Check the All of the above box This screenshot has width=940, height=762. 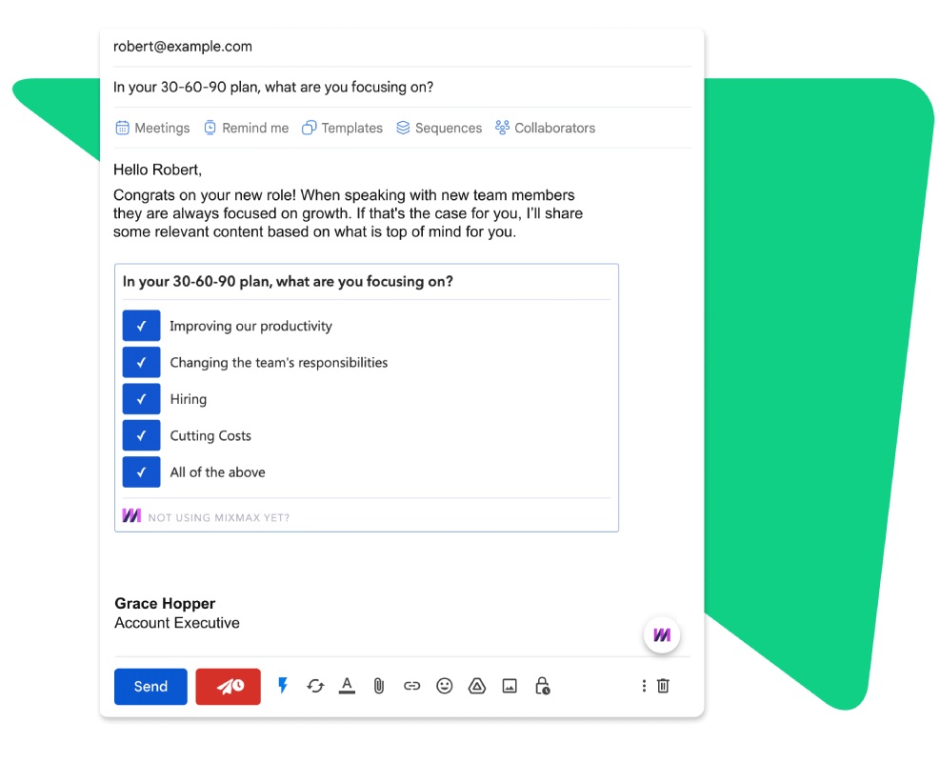142,471
